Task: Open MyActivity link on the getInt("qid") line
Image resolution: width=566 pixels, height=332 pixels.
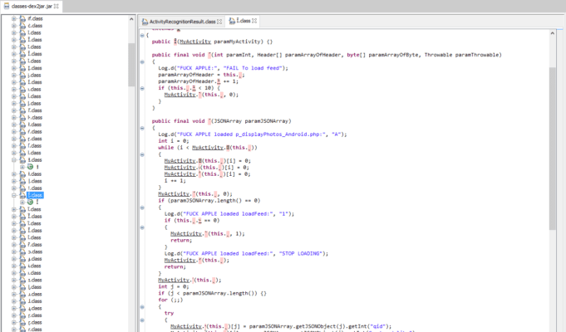Action: click(186, 326)
